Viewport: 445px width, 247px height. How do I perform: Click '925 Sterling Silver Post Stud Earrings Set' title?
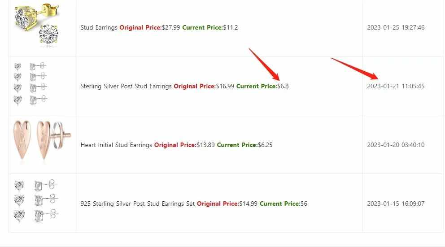[138, 204]
